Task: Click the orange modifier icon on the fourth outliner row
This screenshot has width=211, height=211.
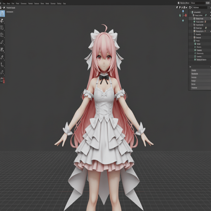Action: click(205, 22)
